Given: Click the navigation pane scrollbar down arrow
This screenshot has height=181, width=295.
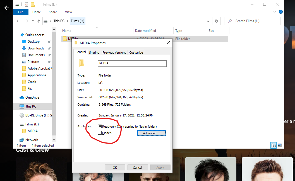Looking at the screenshot, I should [x=54, y=140].
